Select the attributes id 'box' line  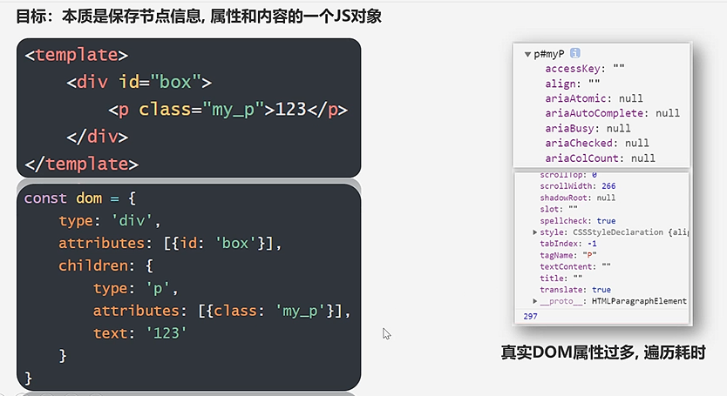pos(170,243)
